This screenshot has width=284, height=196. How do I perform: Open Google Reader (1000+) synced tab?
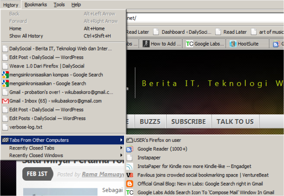tap(204, 149)
